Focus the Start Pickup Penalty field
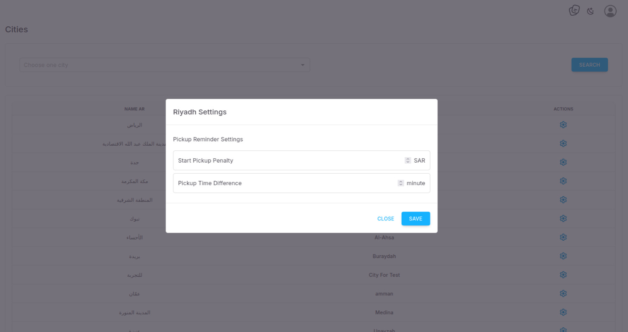Viewport: 628px width, 332px height. [x=301, y=160]
